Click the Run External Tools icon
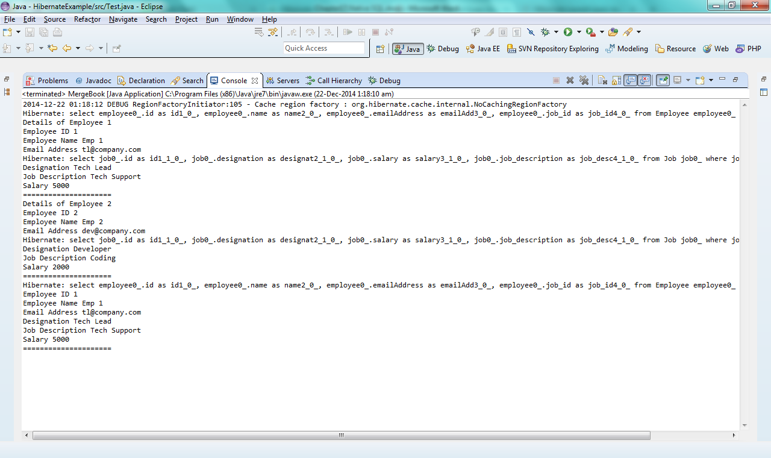This screenshot has height=458, width=771. [x=591, y=32]
